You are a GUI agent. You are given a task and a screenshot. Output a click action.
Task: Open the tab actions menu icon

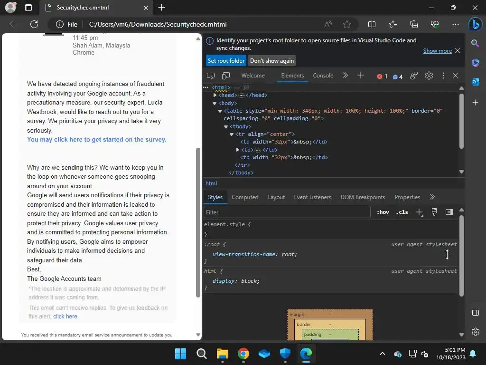28,8
